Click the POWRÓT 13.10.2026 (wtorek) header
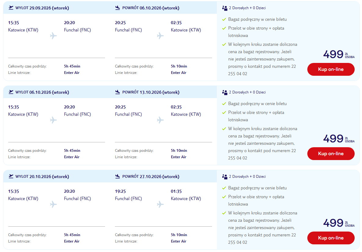 (x=151, y=92)
